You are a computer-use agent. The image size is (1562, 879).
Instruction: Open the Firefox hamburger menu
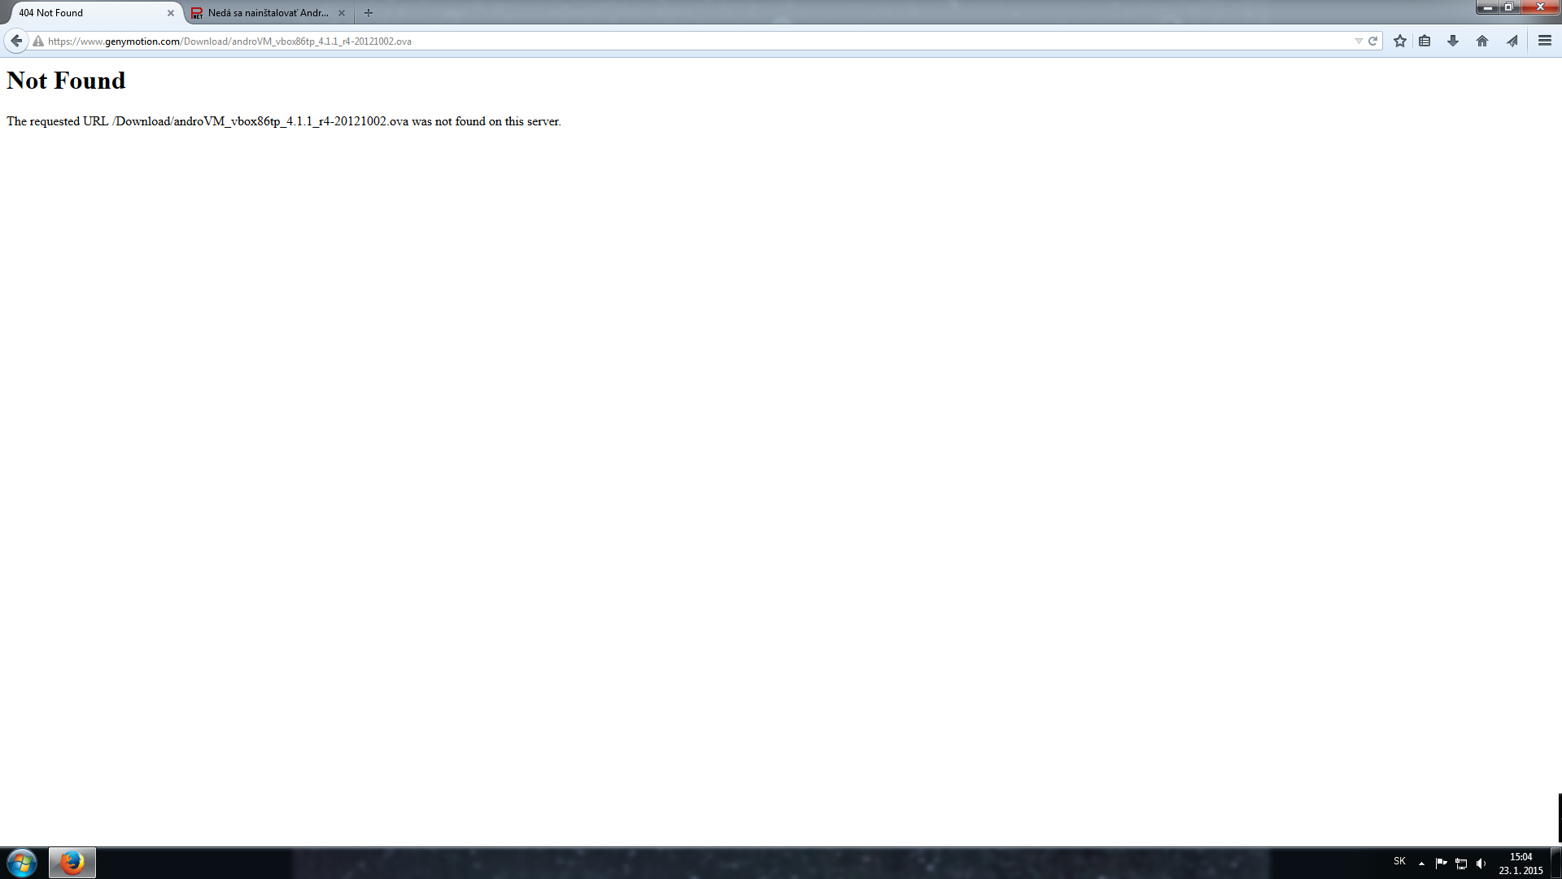point(1544,41)
